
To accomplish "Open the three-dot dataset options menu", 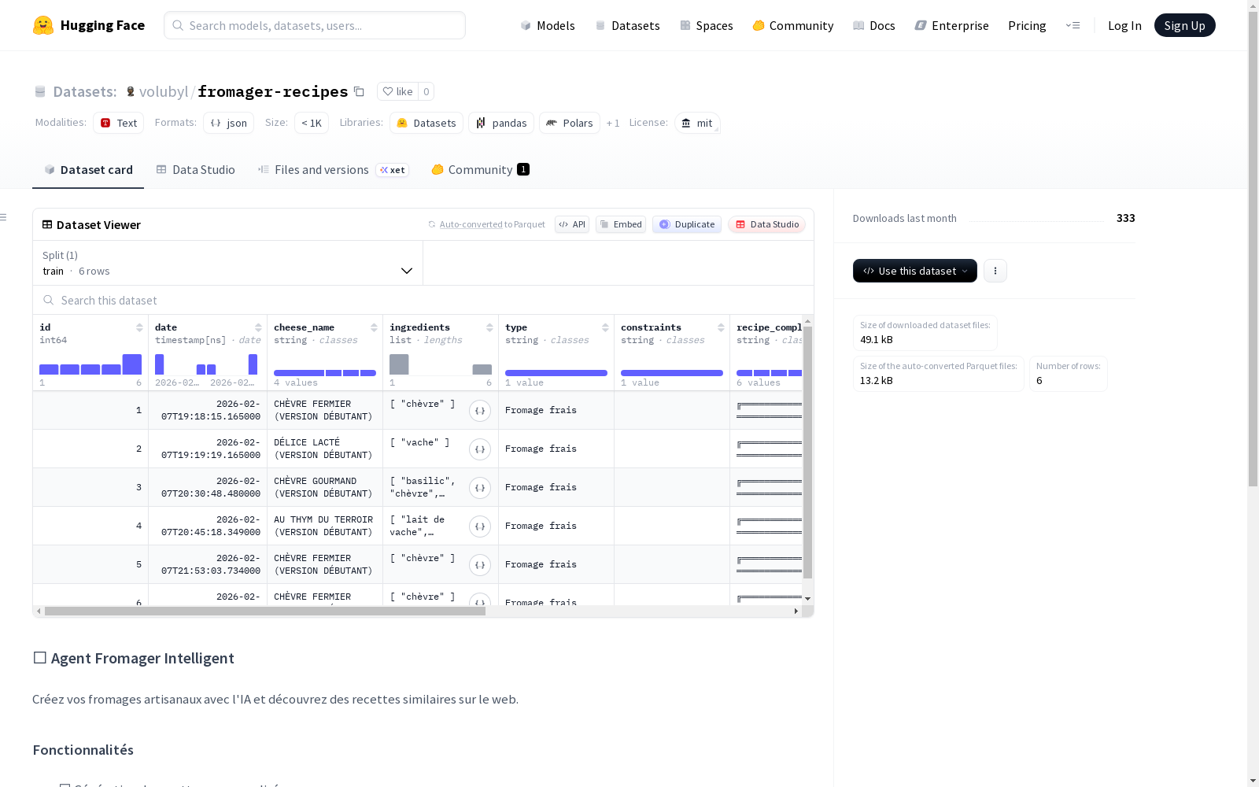I will pos(995,271).
